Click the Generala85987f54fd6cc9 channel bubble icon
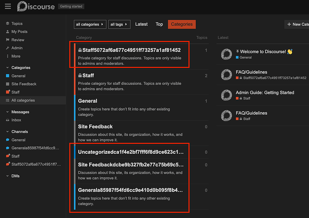Image resolution: width=309 pixels, height=218 pixels. pos(8,148)
